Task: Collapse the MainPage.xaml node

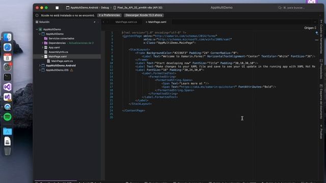Action: pos(43,56)
